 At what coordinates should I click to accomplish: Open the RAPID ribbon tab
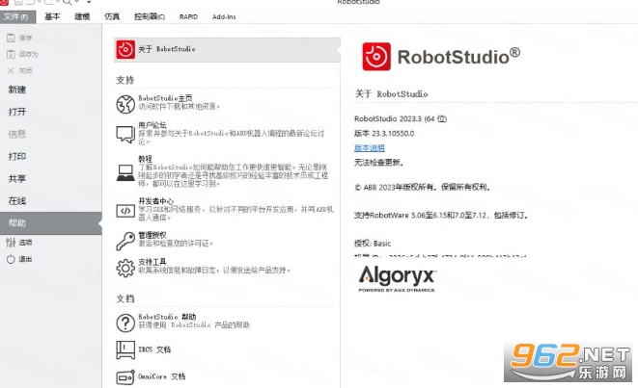pyautogui.click(x=188, y=16)
